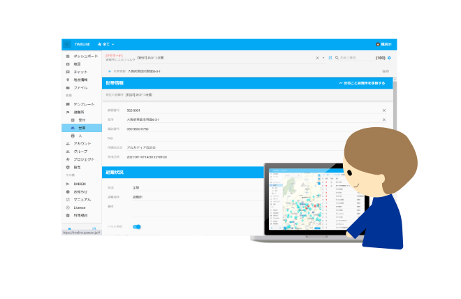Open マニュアル in the sidebar
This screenshot has height=299, width=461.
82,200
